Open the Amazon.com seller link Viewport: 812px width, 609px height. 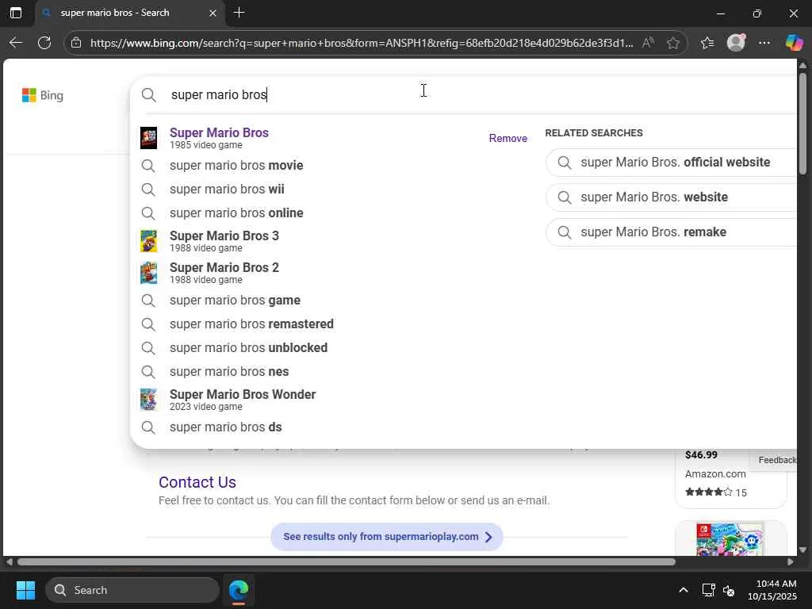715,474
